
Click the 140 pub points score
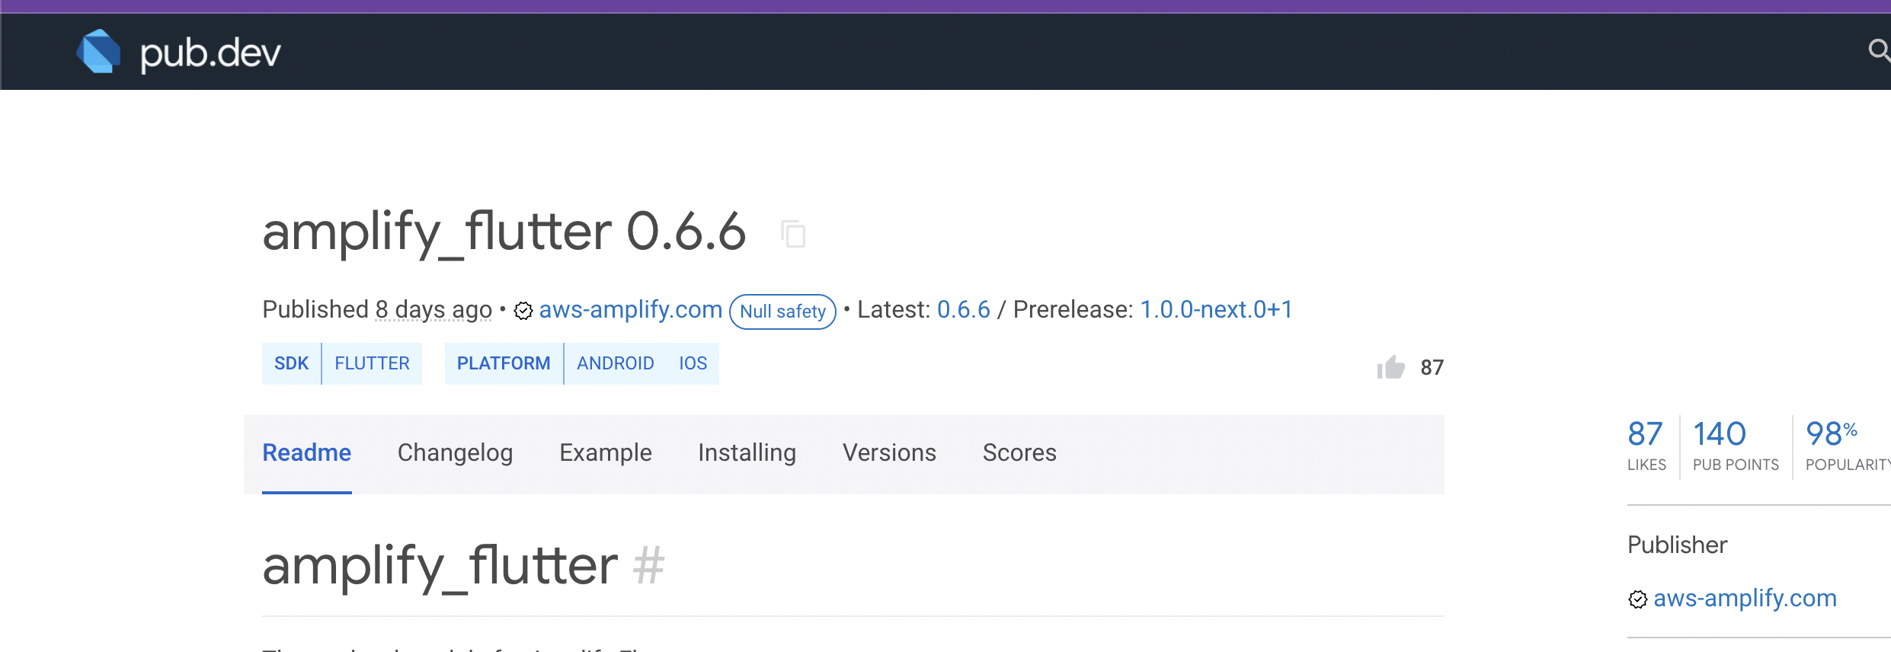1736,446
